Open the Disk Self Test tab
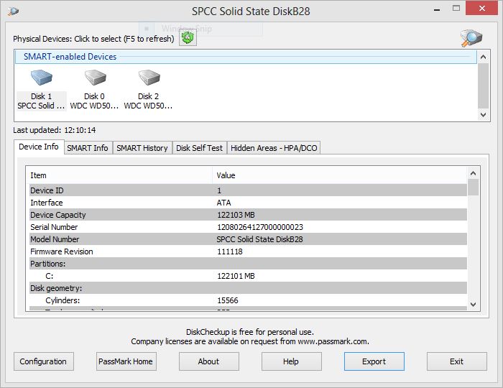Image resolution: width=503 pixels, height=388 pixels. point(199,148)
